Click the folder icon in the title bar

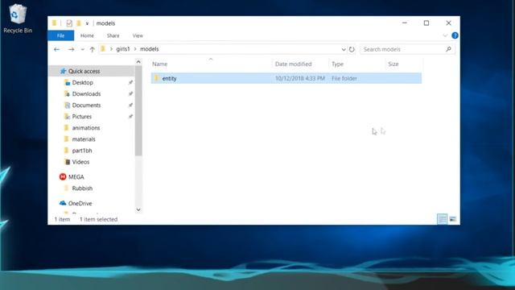[x=54, y=23]
